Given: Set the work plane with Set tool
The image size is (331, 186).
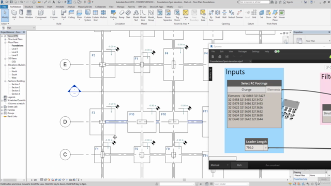Looking at the screenshot, I should (262, 14).
